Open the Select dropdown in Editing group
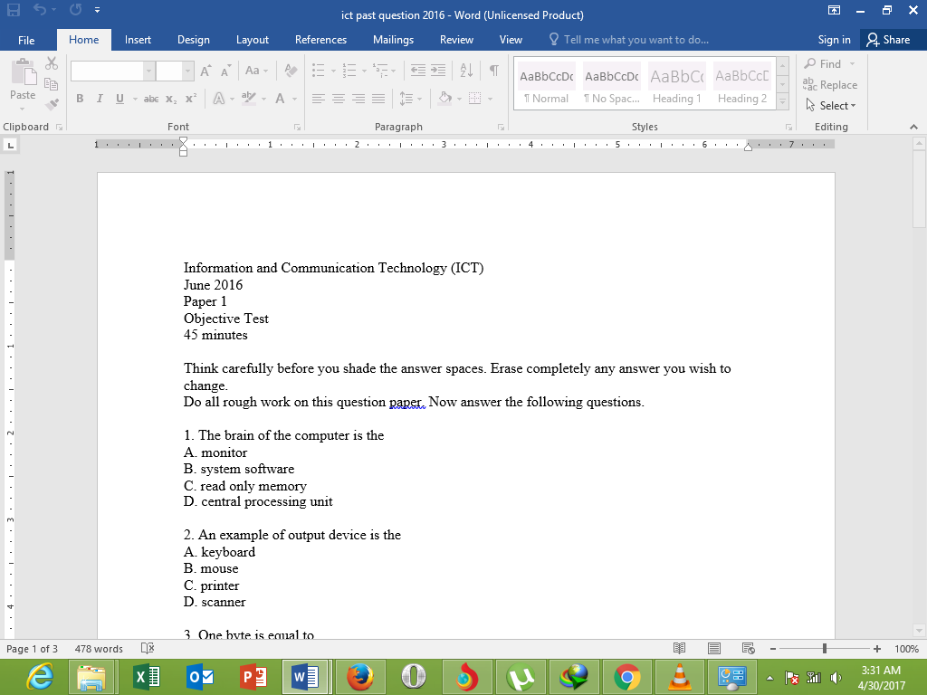This screenshot has height=695, width=927. pyautogui.click(x=830, y=105)
